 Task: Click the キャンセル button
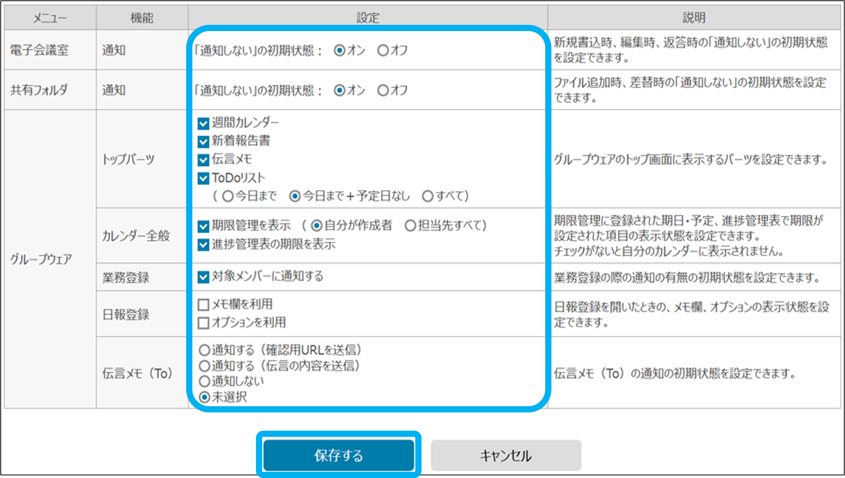[x=506, y=455]
